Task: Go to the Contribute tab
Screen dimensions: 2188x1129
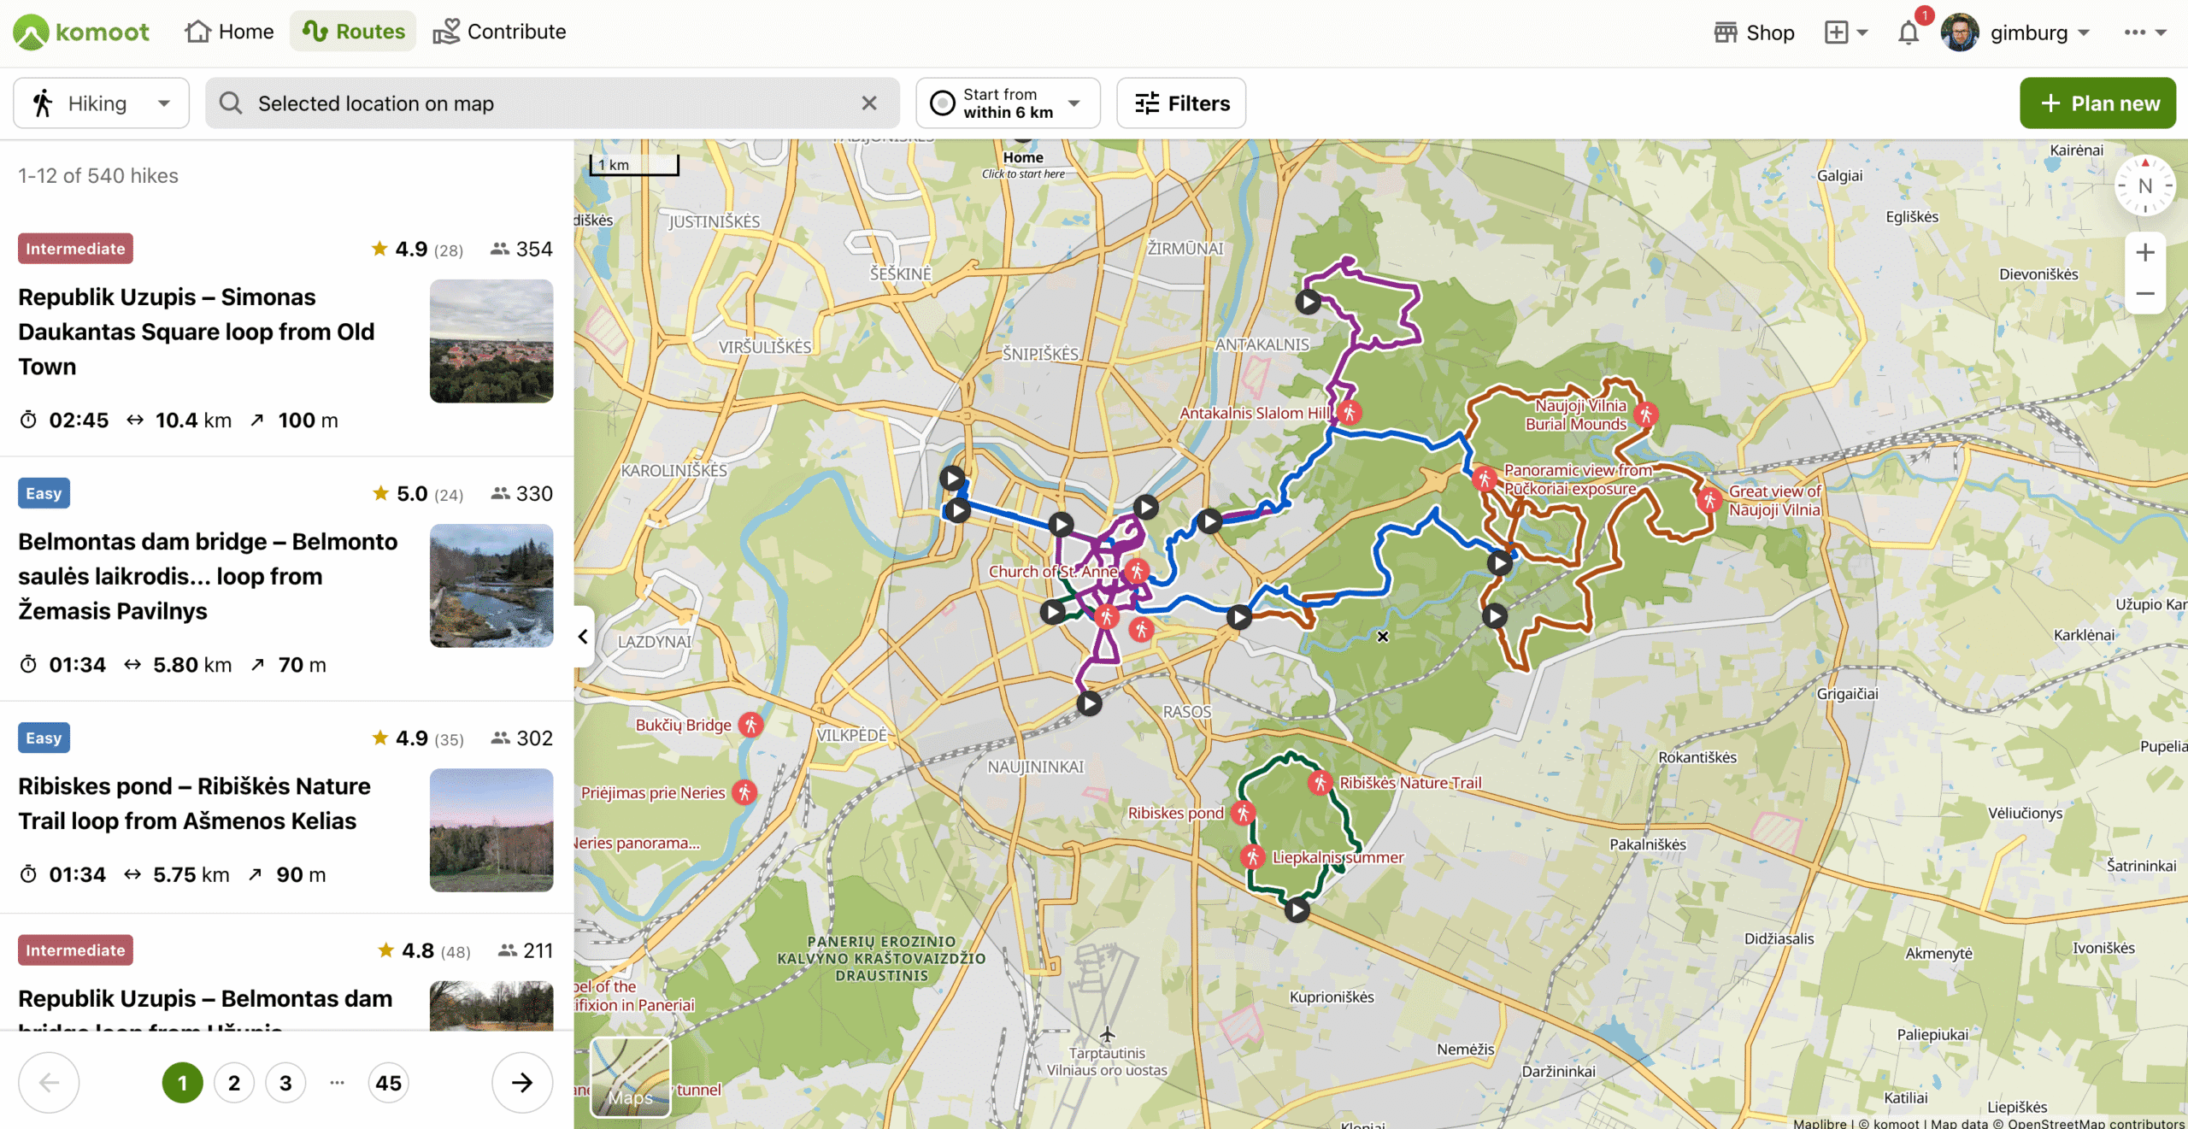Action: (499, 32)
